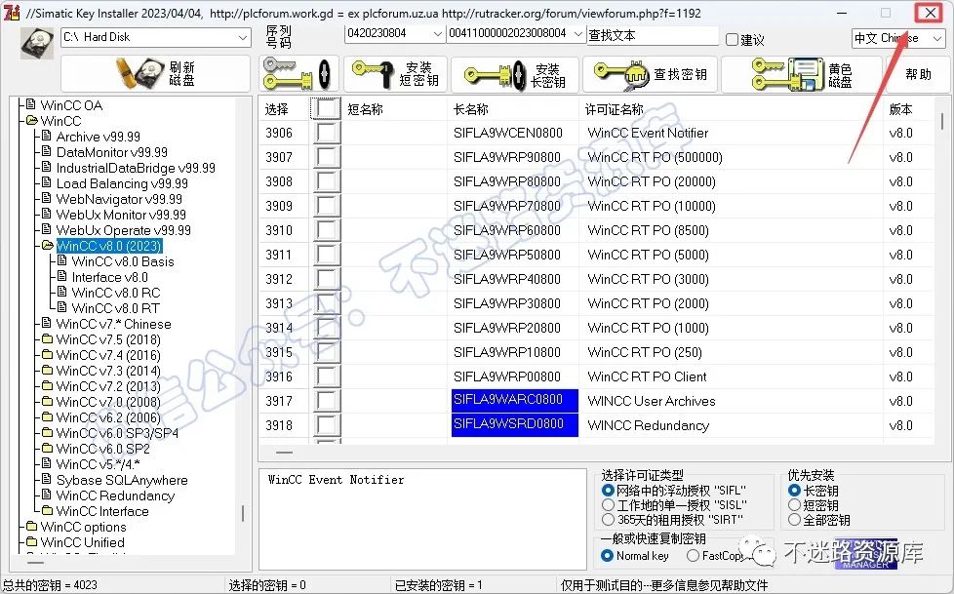The height and width of the screenshot is (594, 954).
Task: Select the 网络中的浮动授权 "SIFL" radio button
Action: (607, 490)
